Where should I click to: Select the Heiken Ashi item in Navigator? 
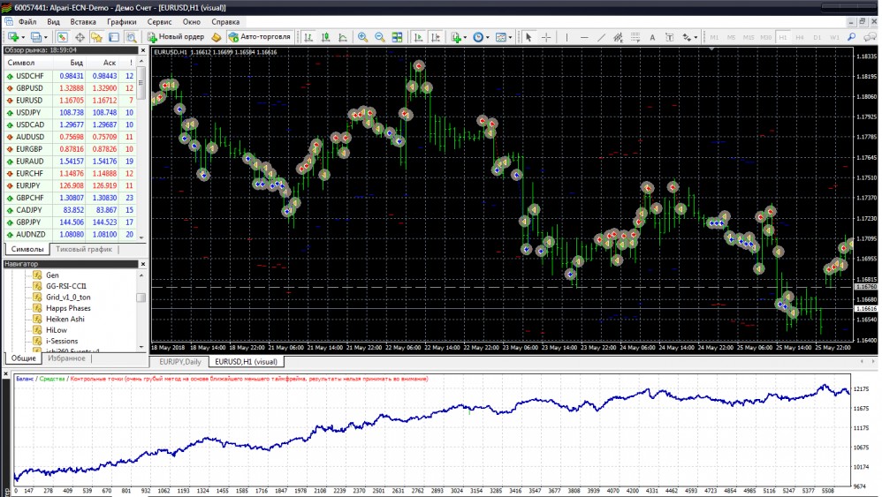(65, 319)
